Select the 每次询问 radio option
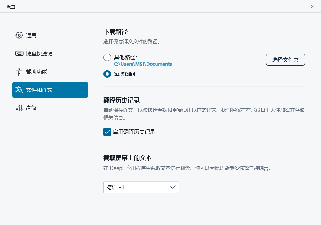The image size is (321, 225). (107, 74)
